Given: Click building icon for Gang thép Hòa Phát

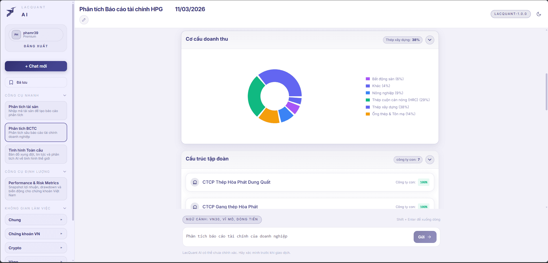Looking at the screenshot, I should (195, 207).
